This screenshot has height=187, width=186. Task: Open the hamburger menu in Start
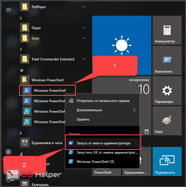pyautogui.click(x=8, y=10)
